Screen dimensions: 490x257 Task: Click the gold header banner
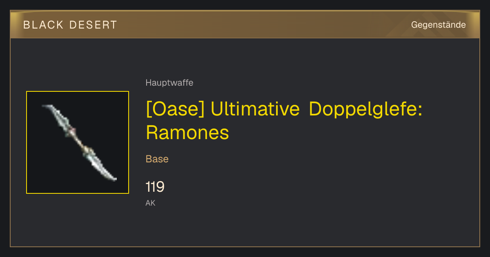click(x=245, y=24)
